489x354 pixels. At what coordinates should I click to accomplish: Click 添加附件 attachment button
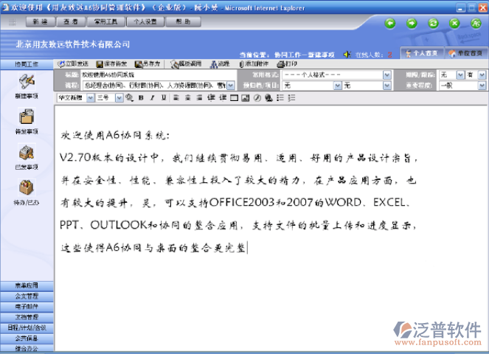(254, 64)
